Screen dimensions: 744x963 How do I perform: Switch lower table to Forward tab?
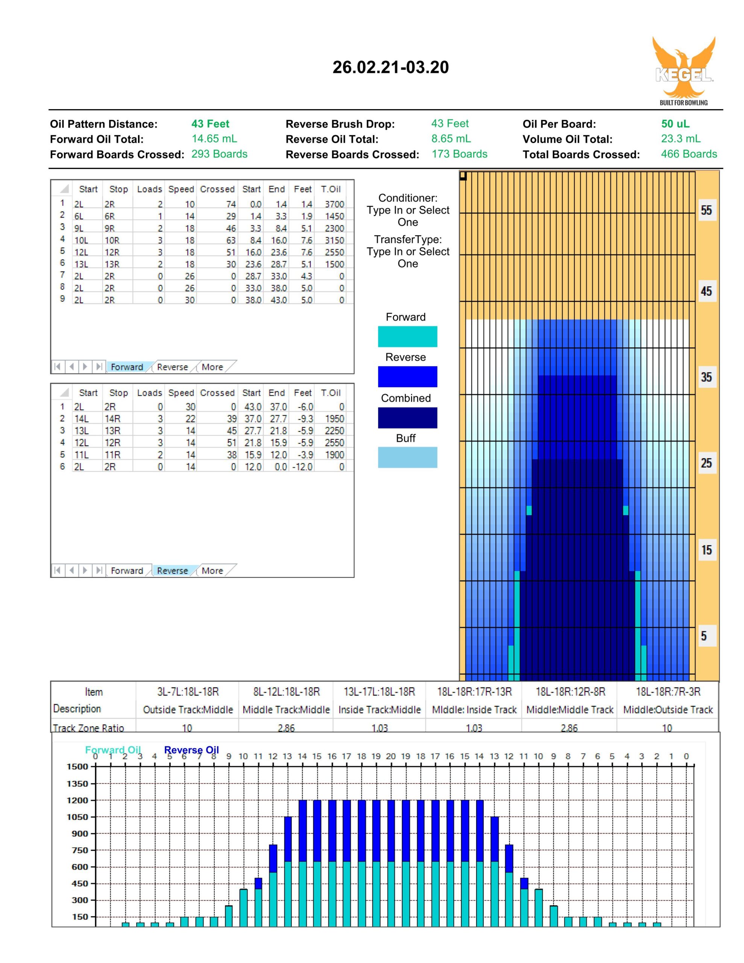pos(127,571)
